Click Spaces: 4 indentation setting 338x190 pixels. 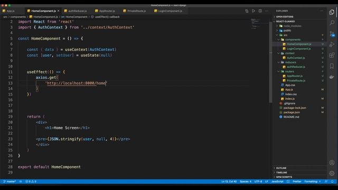pos(246,182)
